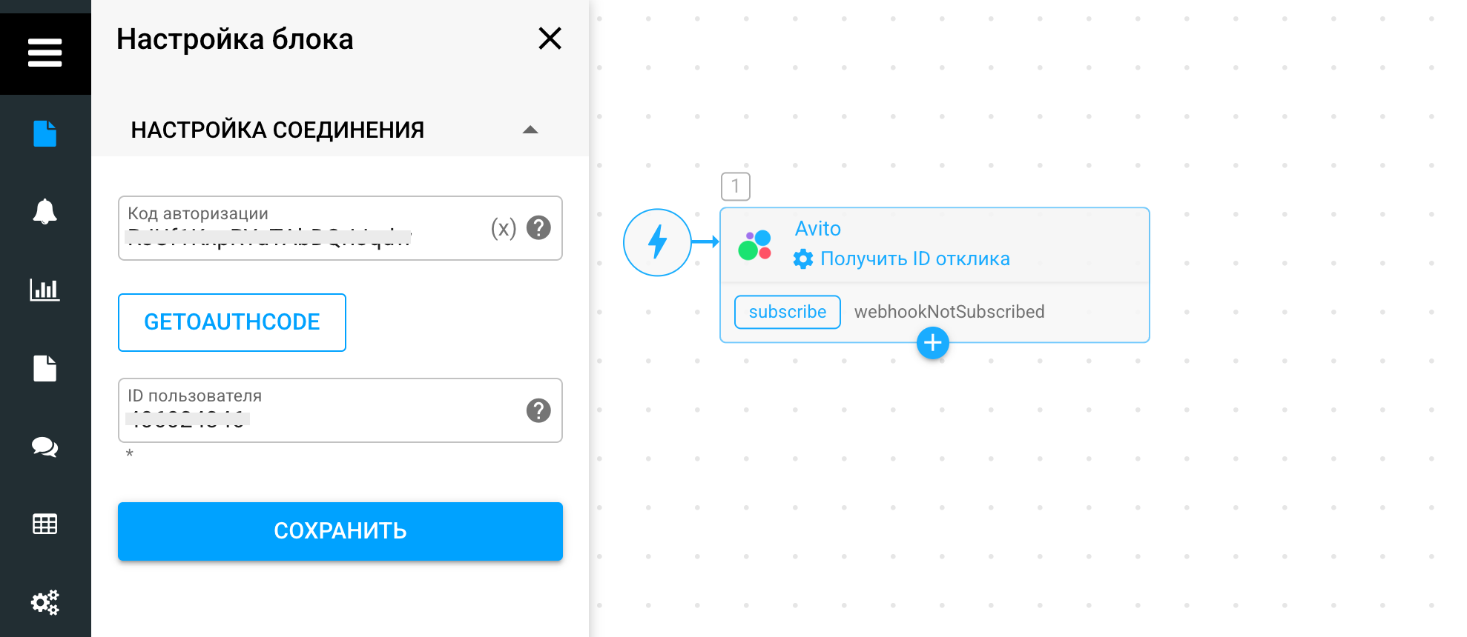Add a block with the plus button
Image resolution: width=1467 pixels, height=637 pixels.
pyautogui.click(x=932, y=343)
